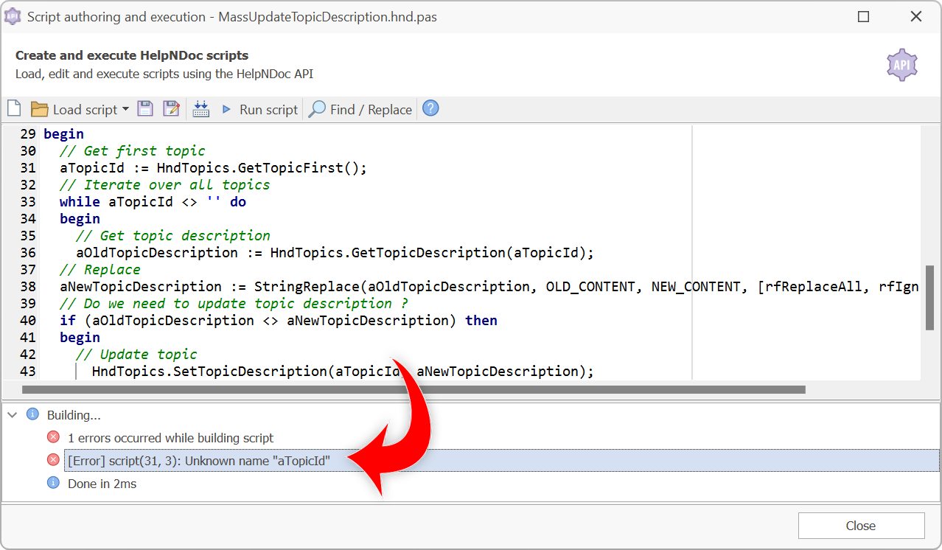
Task: Click the window title bar app icon
Action: 13,16
